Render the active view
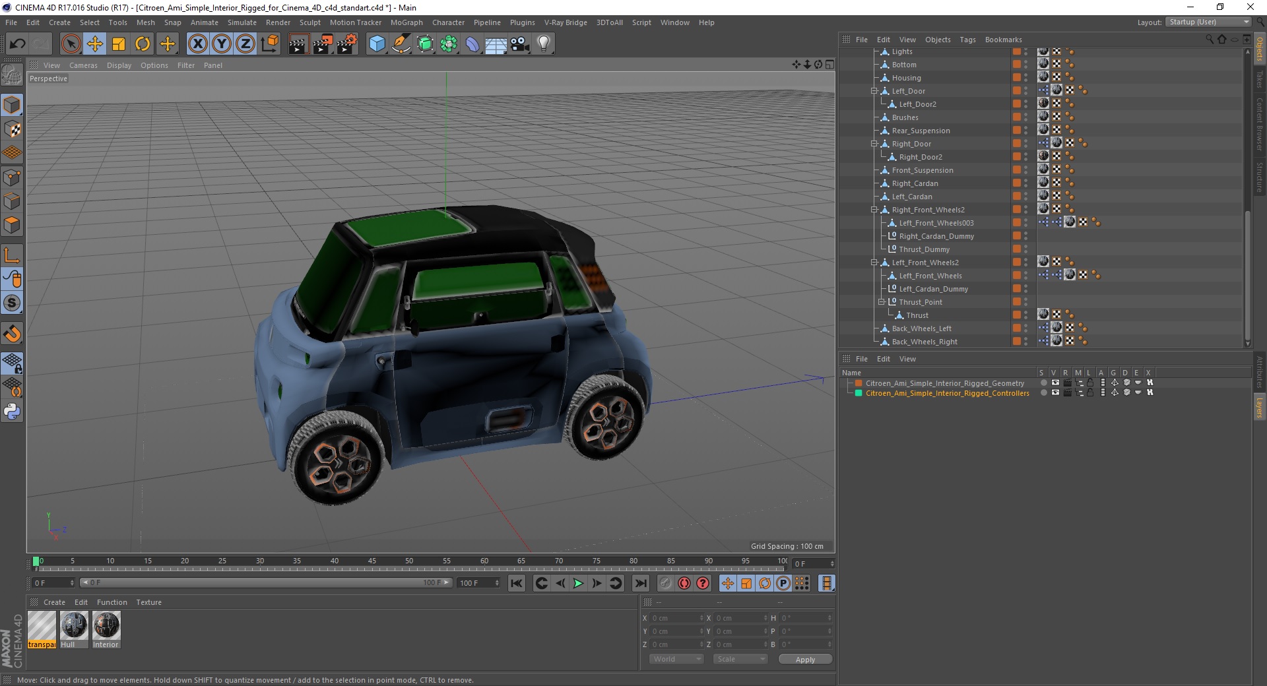This screenshot has height=686, width=1267. pyautogui.click(x=298, y=44)
